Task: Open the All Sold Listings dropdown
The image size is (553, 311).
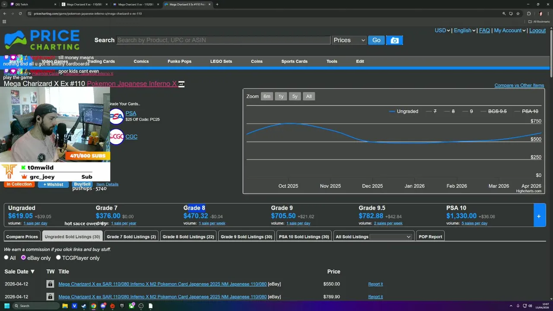Action: click(x=391, y=237)
